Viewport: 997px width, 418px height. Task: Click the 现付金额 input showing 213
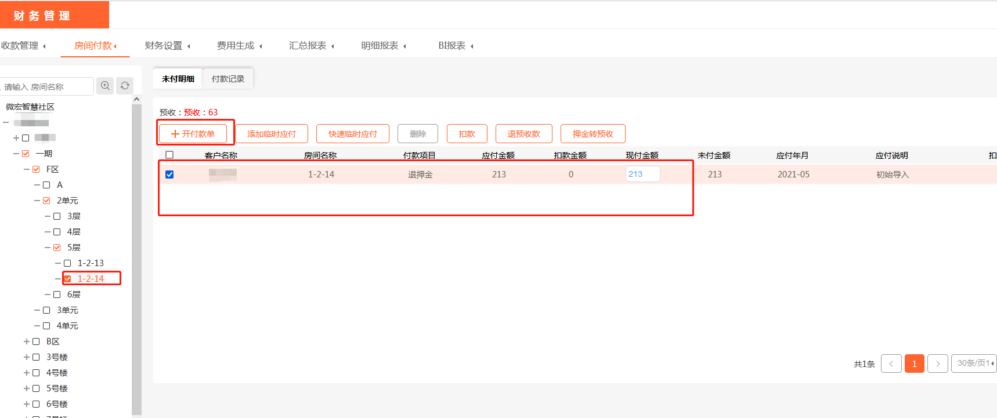point(642,174)
